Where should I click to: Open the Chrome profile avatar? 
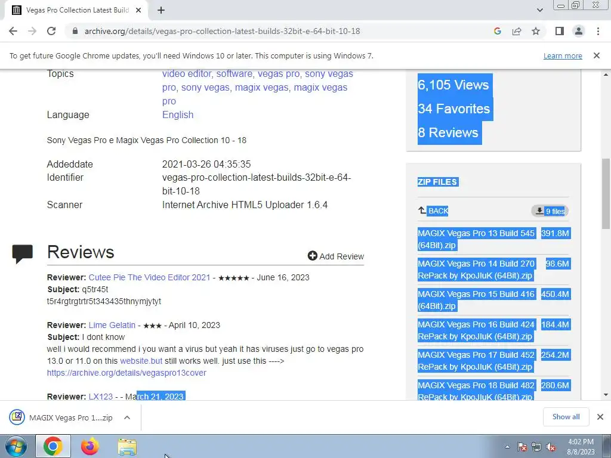click(x=579, y=31)
